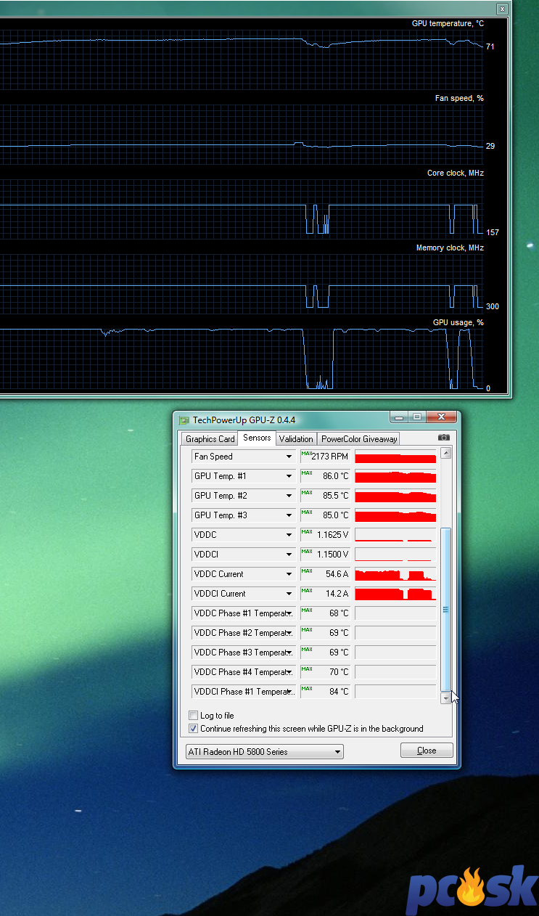The image size is (539, 916).
Task: Click the VDDC Current history graph
Action: point(395,574)
